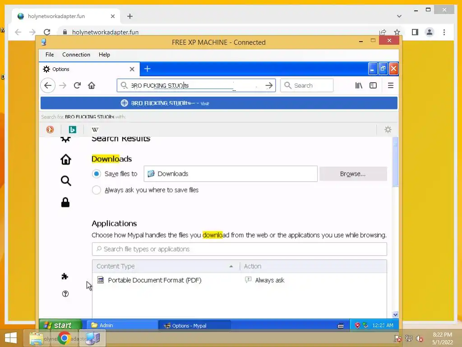The image size is (462, 347).
Task: Click the Mypal address bar field
Action: (x=196, y=85)
